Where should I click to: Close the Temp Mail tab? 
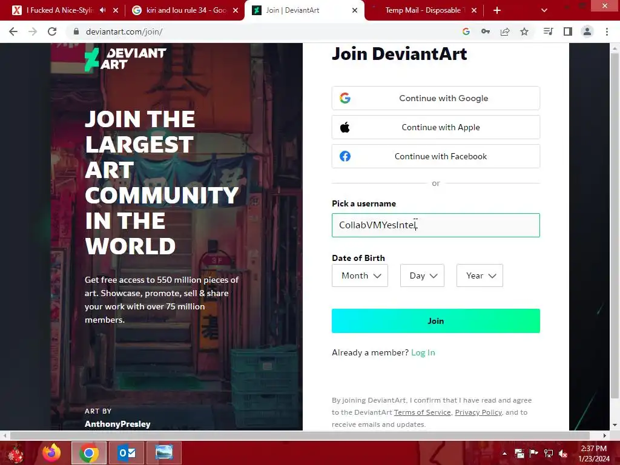coord(474,10)
